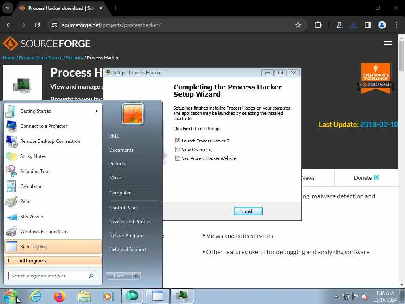
Task: Open Firefox from the taskbar
Action: 59,296
